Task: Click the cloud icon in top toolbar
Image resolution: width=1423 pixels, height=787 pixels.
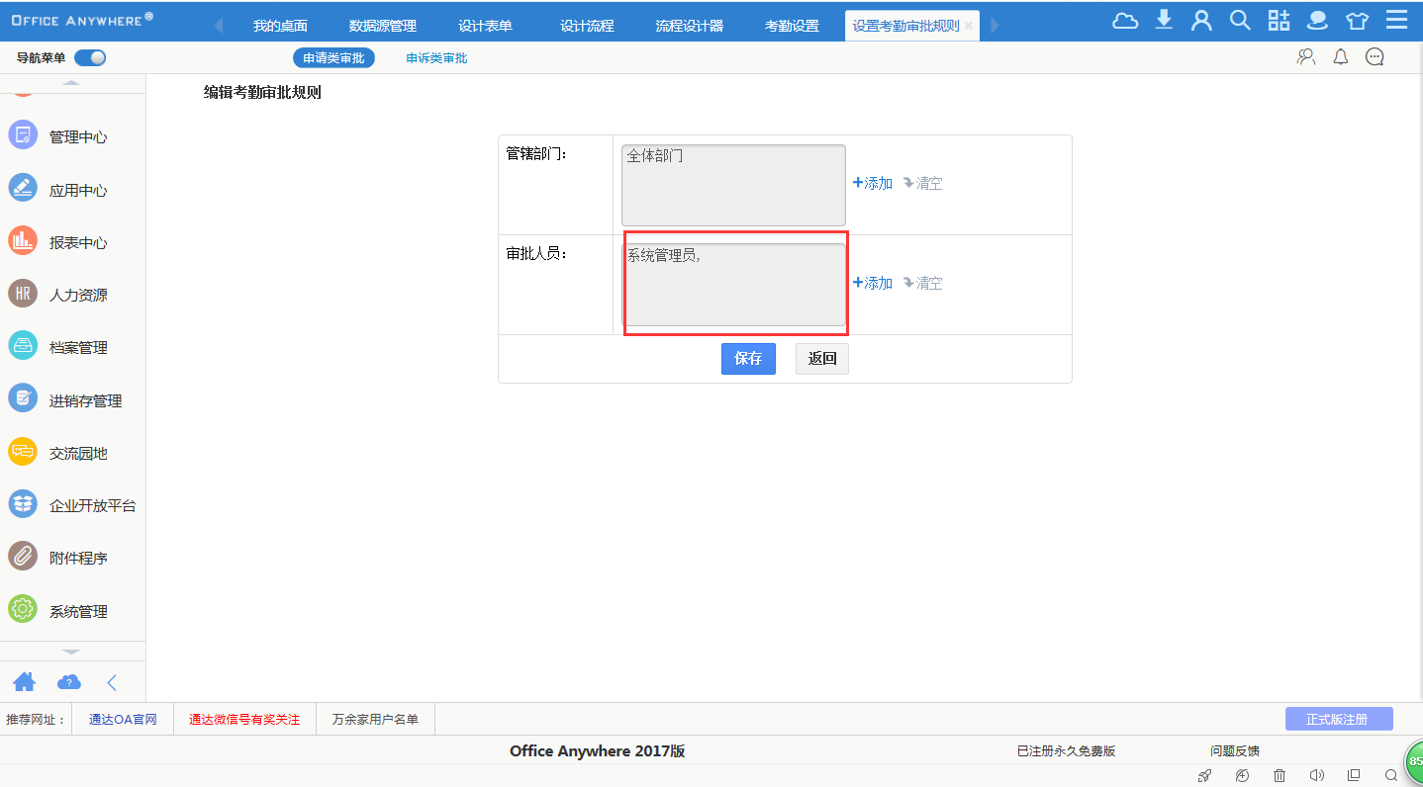Action: click(1125, 21)
